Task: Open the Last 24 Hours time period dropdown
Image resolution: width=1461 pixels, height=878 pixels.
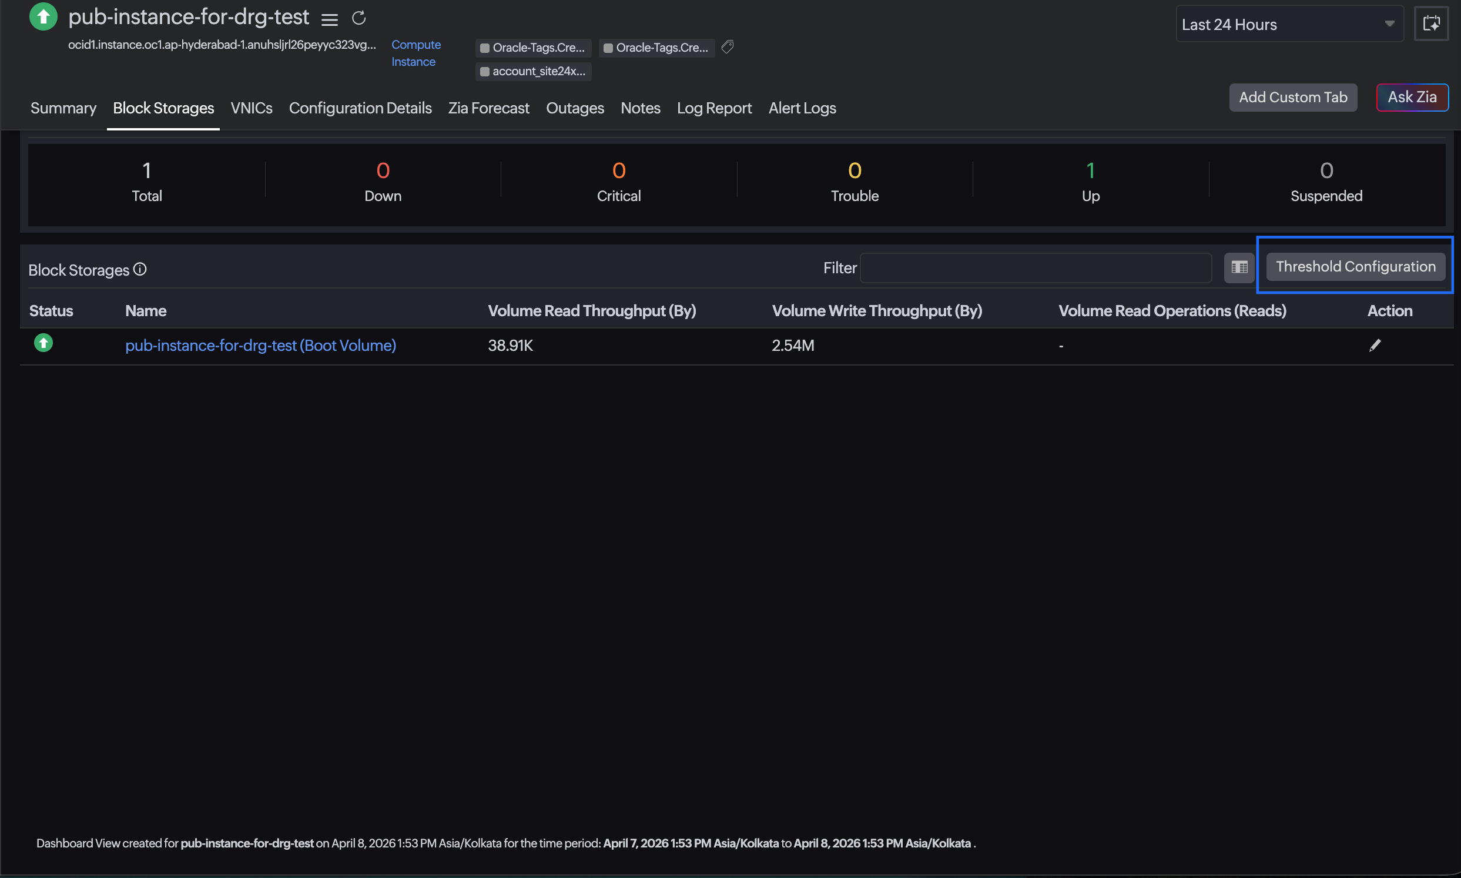Action: (1289, 24)
